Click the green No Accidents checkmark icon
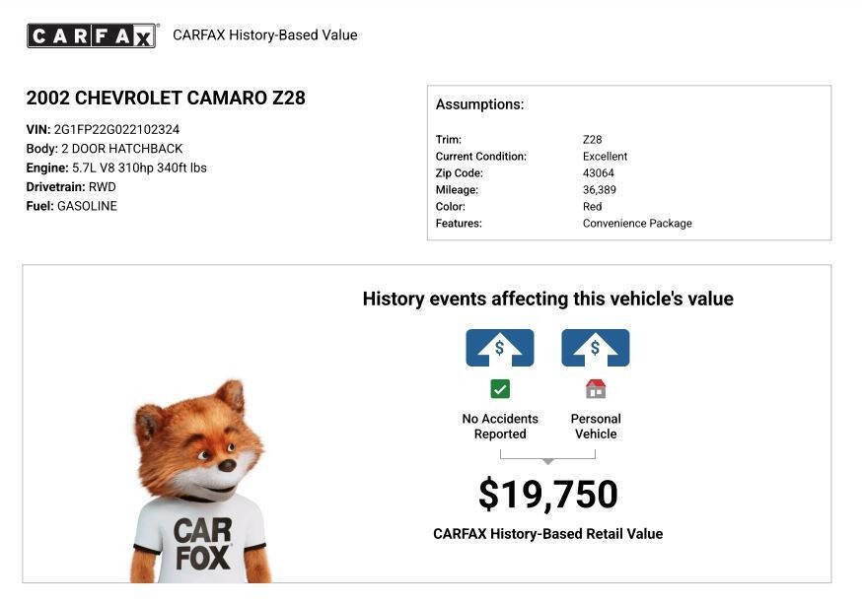862x602 pixels. (x=500, y=388)
